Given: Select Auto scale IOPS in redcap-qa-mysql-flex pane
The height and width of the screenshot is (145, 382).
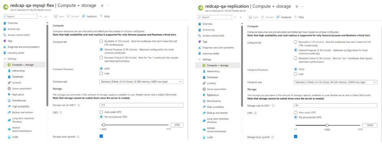Looking at the screenshot, I should pos(101,112).
